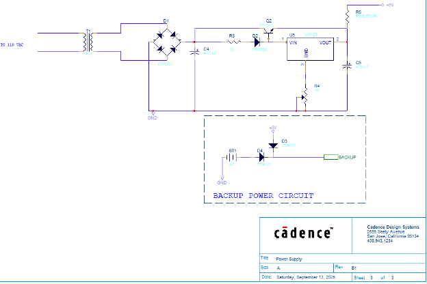Screen dimensions: 427x284
Task: Select the D1 bridge rectifier symbol
Action: pyautogui.click(x=167, y=42)
